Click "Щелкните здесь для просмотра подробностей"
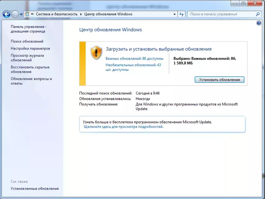 (123, 127)
